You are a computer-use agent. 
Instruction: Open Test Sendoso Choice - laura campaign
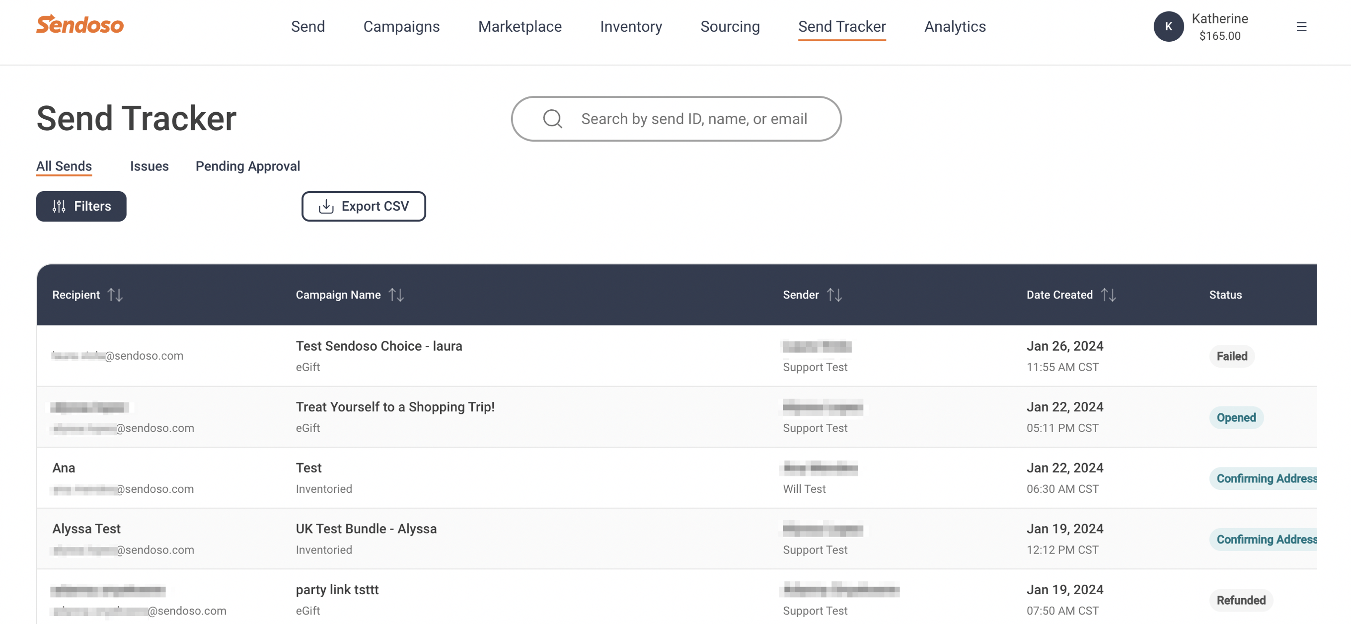[378, 346]
